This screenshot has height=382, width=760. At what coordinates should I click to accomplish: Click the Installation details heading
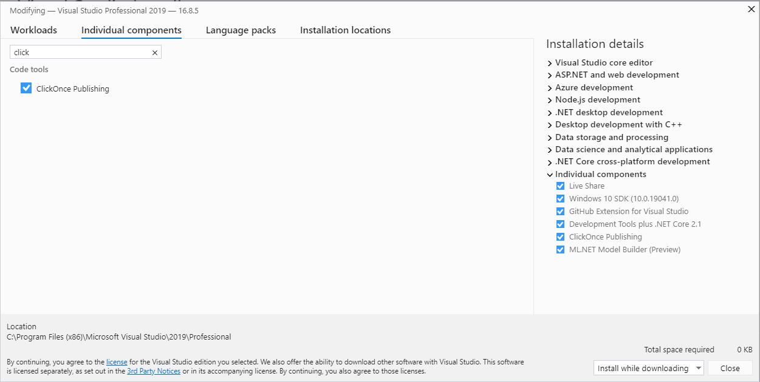pos(595,44)
